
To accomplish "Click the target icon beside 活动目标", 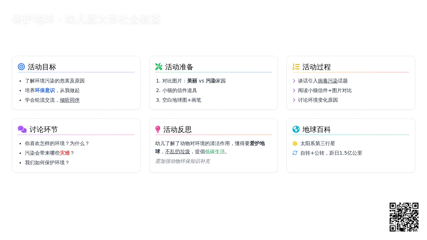I will [x=21, y=67].
